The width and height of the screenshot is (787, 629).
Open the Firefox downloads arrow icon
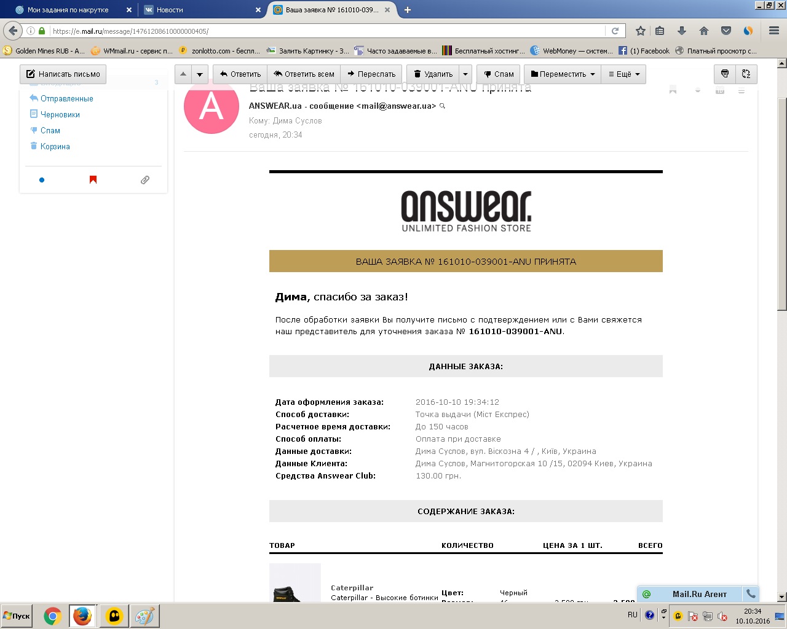(681, 31)
